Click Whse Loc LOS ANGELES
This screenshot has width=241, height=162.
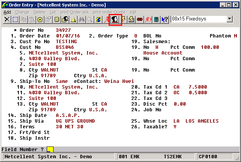tap(202, 121)
